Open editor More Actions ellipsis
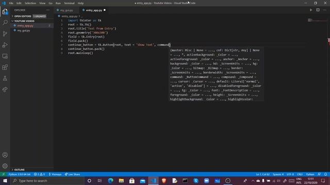330x185 pixels. point(324,10)
